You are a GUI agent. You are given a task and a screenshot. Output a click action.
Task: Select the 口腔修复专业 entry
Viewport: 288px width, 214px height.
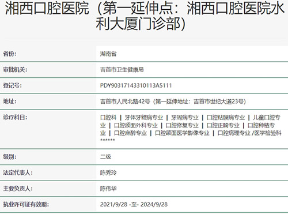(x=182, y=125)
